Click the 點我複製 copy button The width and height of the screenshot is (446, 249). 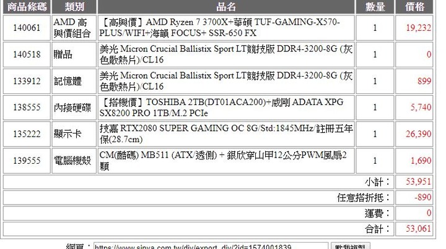click(x=351, y=246)
